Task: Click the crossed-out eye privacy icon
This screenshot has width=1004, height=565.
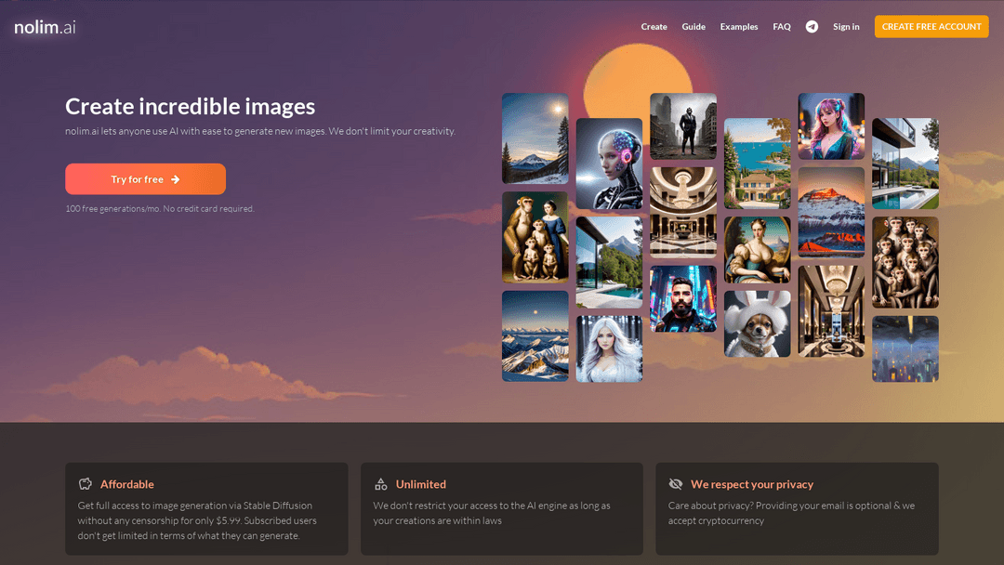Action: coord(676,484)
